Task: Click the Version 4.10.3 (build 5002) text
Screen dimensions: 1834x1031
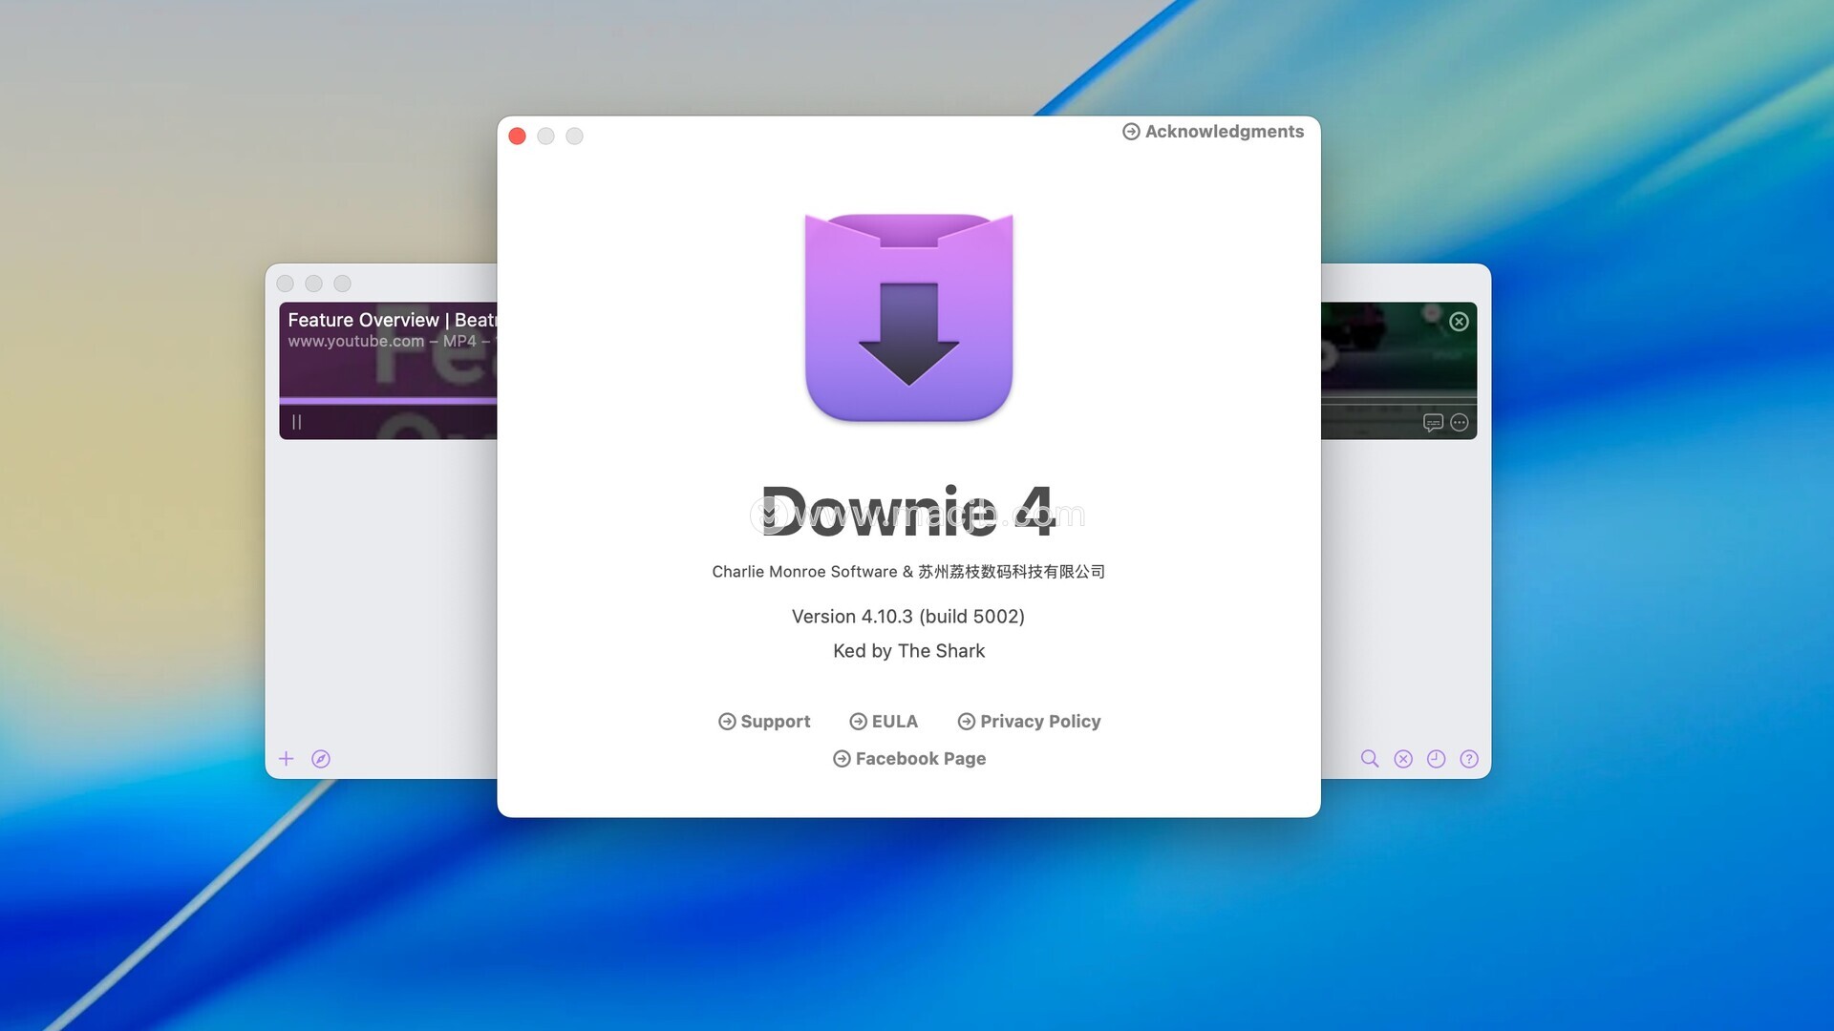Action: click(x=908, y=617)
